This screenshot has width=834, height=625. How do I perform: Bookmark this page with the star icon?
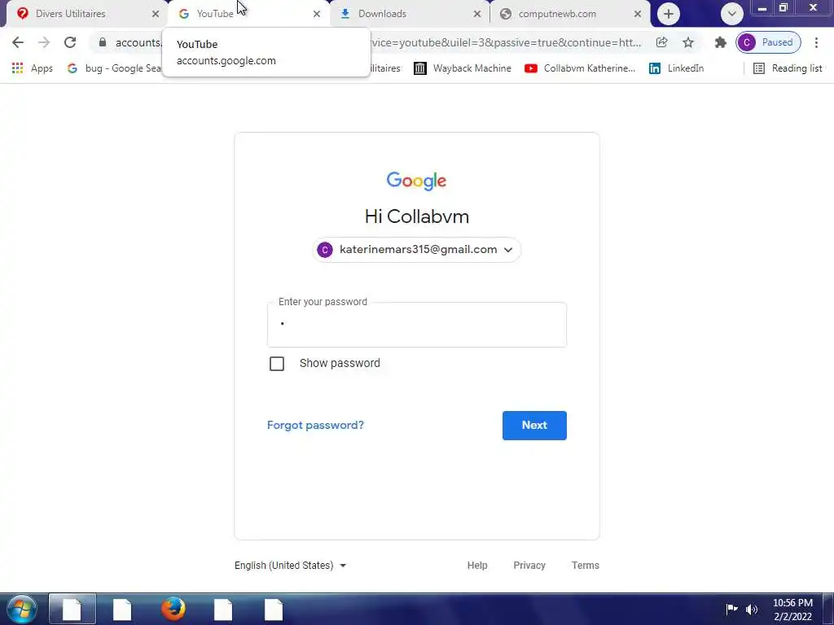point(688,42)
